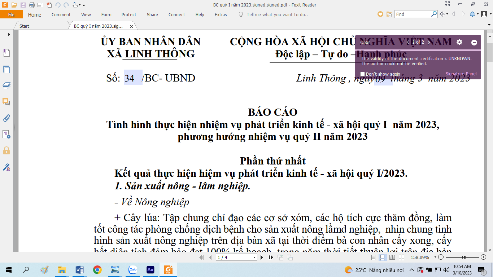
Task: Undo the last action
Action: (58, 5)
